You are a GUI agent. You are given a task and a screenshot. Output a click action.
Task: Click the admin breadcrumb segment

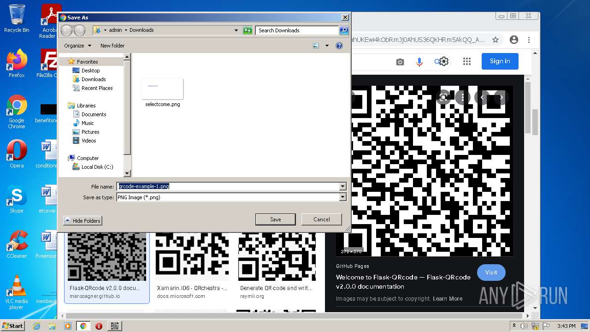pos(115,30)
